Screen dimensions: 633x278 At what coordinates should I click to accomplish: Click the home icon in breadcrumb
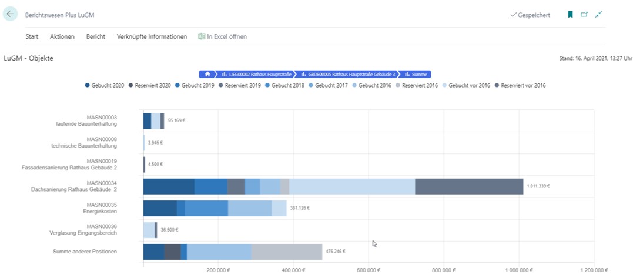tap(207, 75)
